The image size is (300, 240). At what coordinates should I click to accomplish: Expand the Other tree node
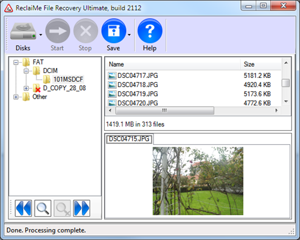[16, 97]
